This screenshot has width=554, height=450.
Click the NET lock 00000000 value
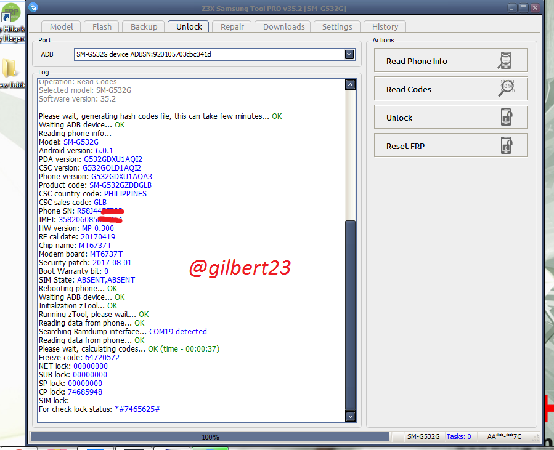pyautogui.click(x=91, y=366)
